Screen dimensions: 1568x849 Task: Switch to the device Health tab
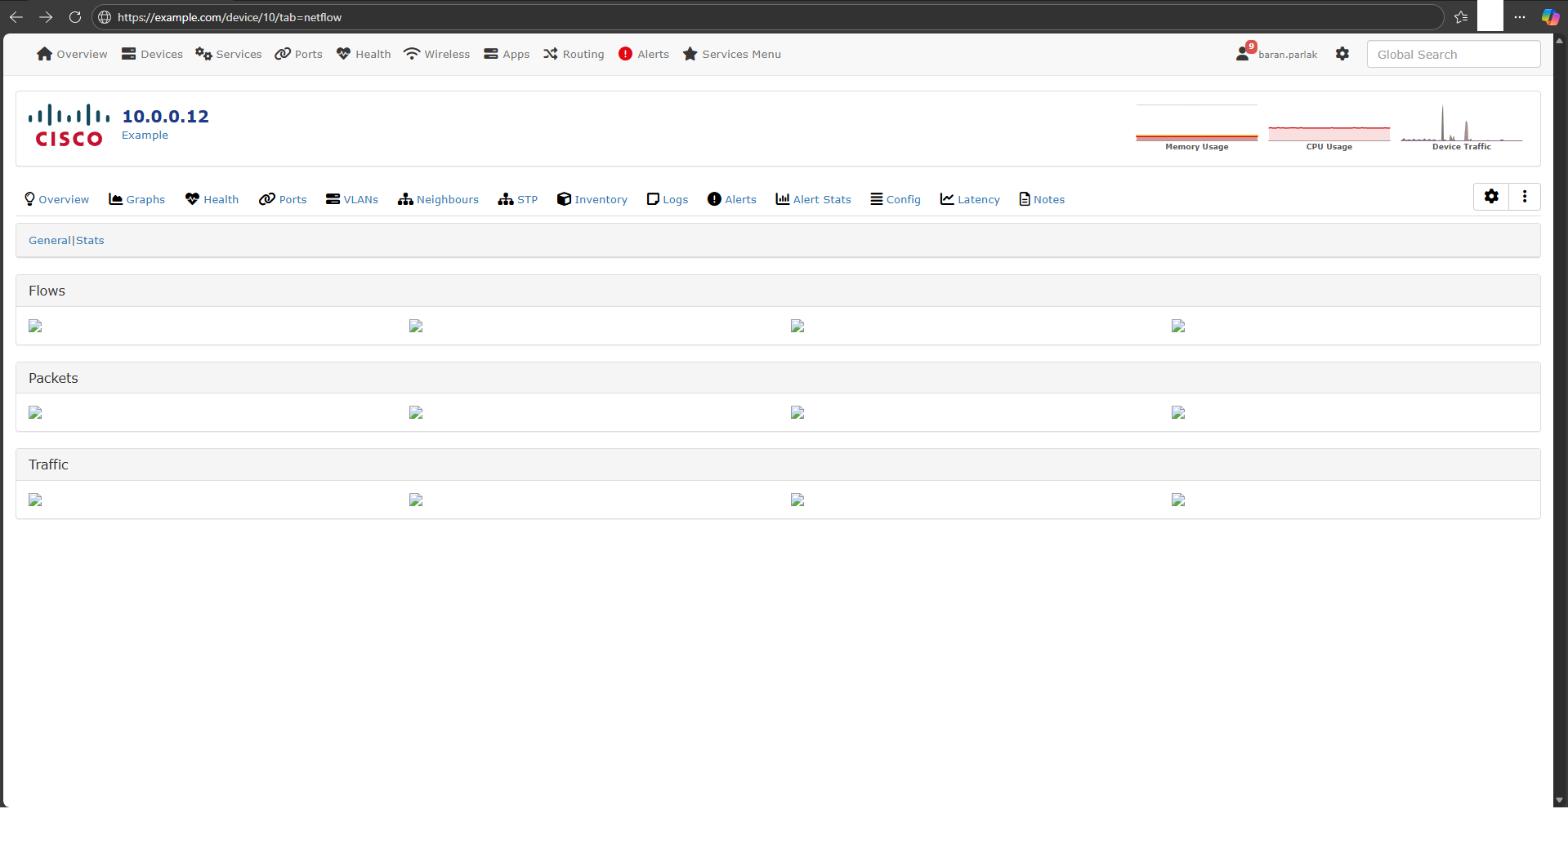[212, 199]
